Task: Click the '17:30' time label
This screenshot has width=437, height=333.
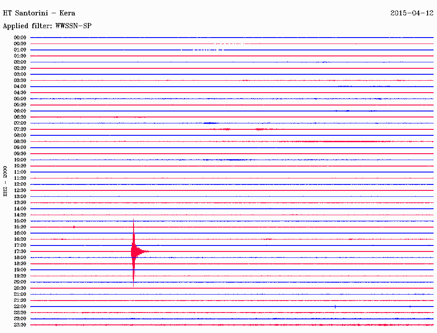Action: (x=20, y=251)
